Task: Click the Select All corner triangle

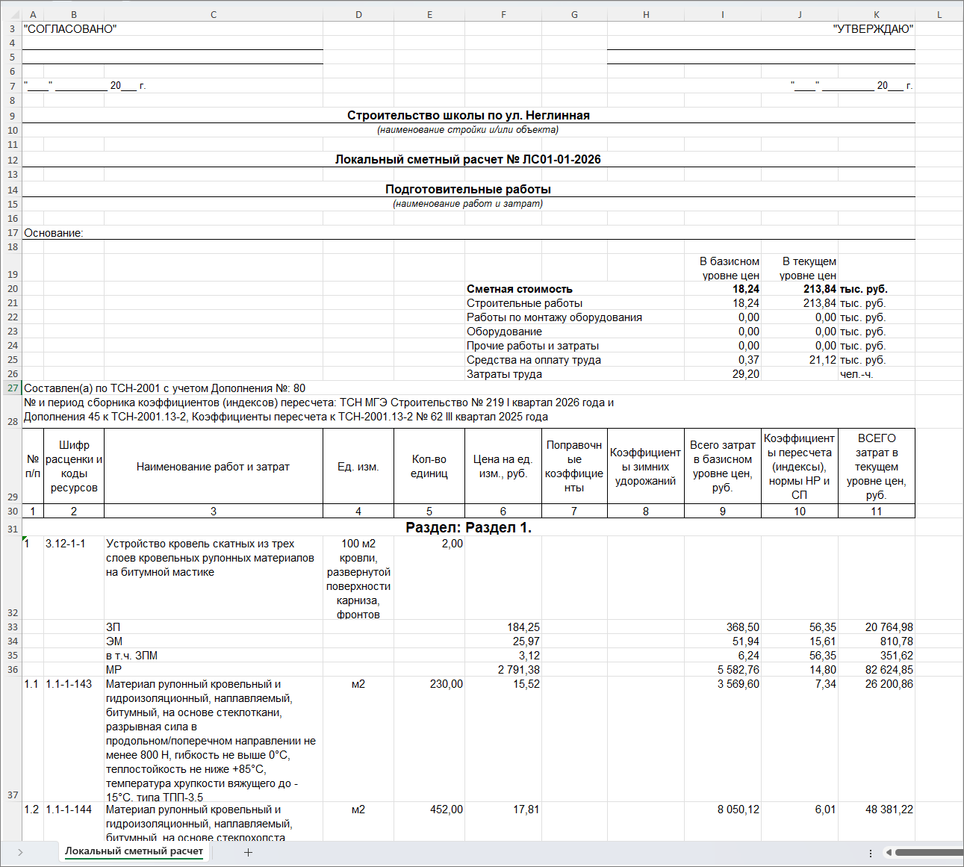Action: pyautogui.click(x=10, y=14)
